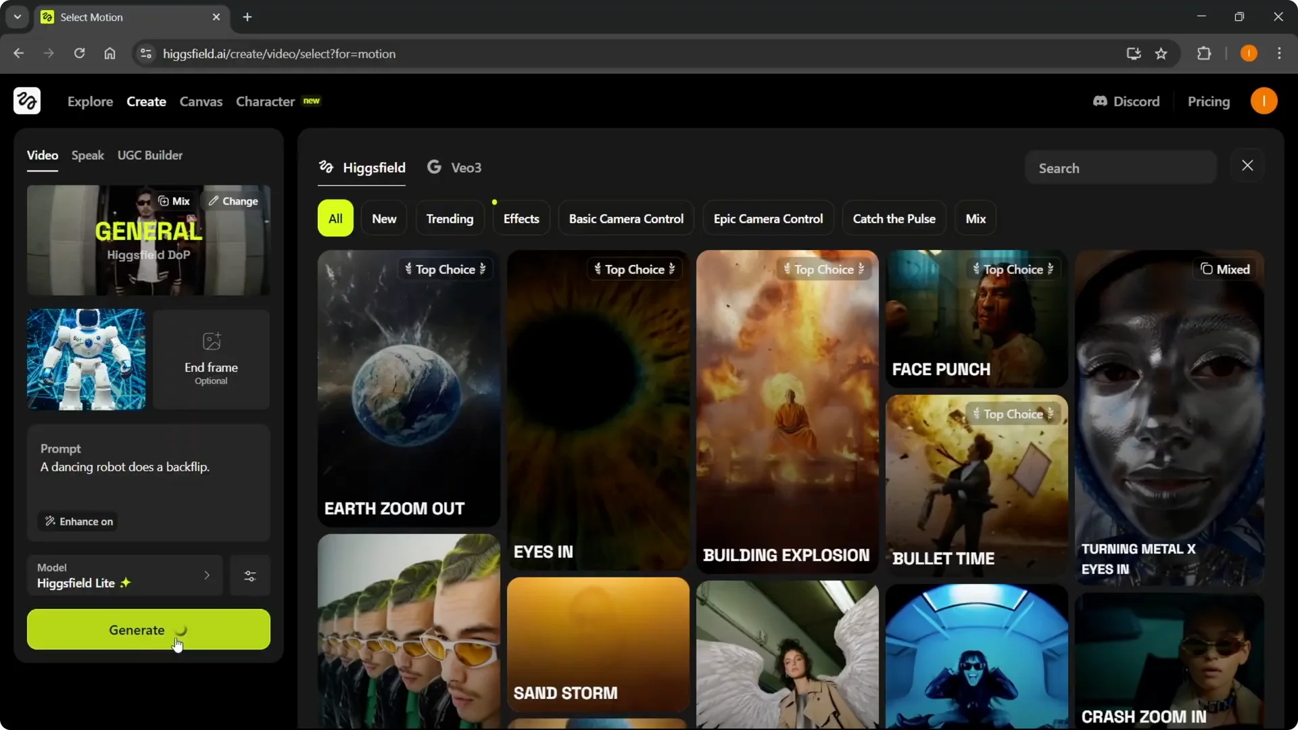The width and height of the screenshot is (1298, 730).
Task: Open the tab search chevron
Action: (16, 17)
